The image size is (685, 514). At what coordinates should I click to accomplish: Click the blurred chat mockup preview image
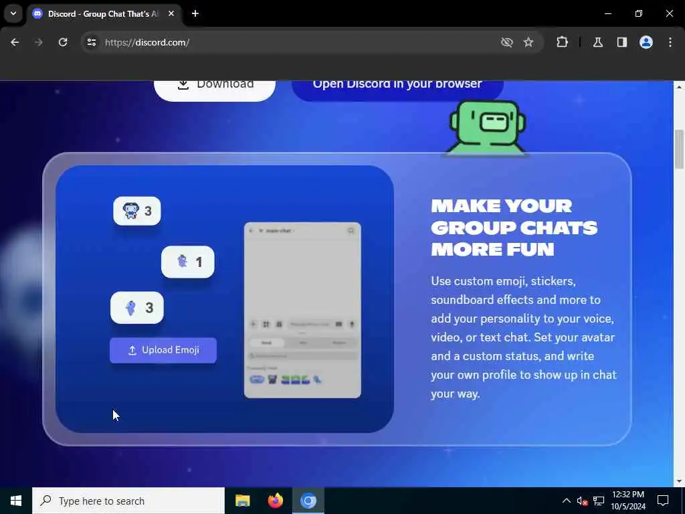[x=302, y=311]
